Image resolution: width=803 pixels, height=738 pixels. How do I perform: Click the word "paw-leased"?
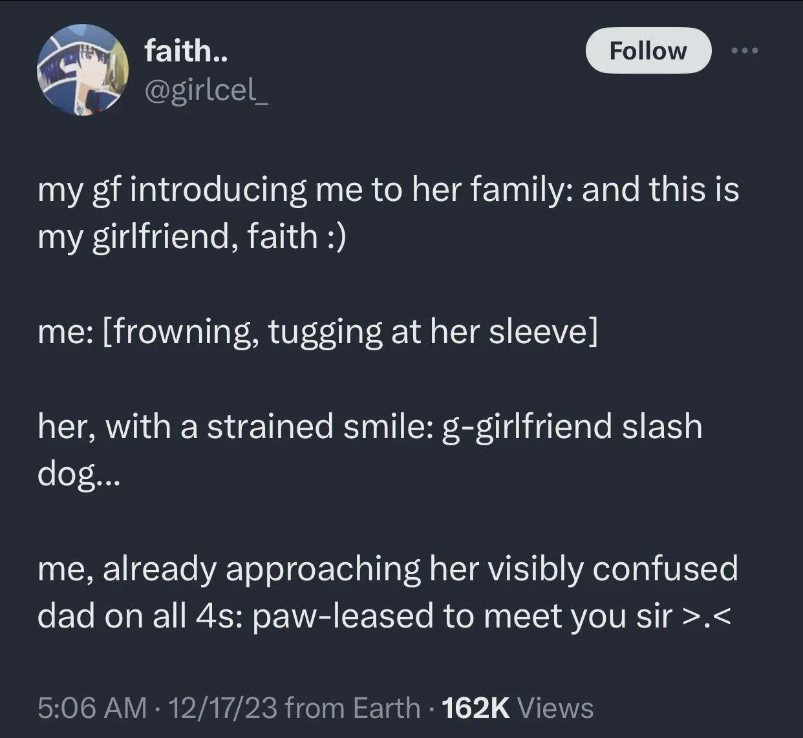343,616
